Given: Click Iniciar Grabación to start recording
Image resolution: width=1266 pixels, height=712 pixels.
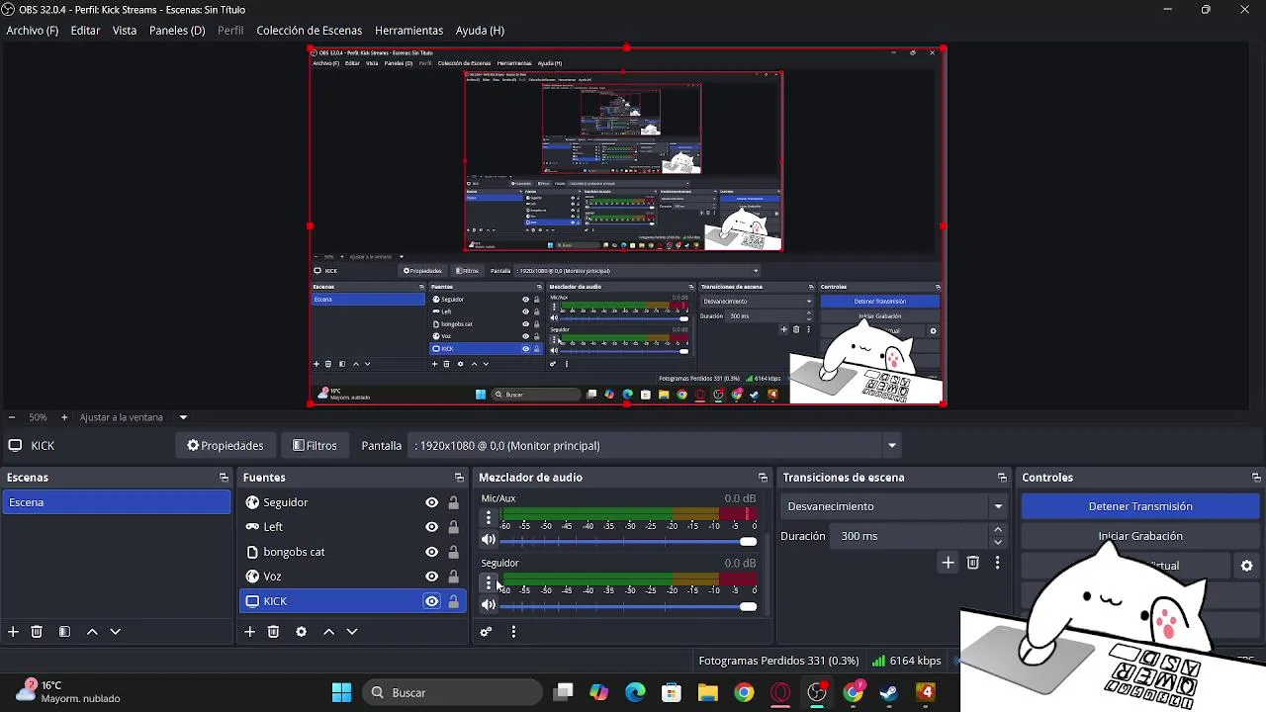Looking at the screenshot, I should click(x=1140, y=536).
